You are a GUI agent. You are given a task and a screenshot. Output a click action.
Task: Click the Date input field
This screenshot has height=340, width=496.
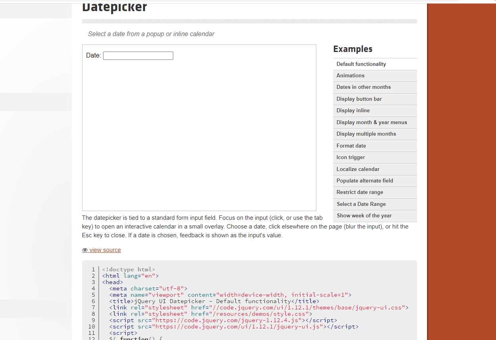[138, 56]
